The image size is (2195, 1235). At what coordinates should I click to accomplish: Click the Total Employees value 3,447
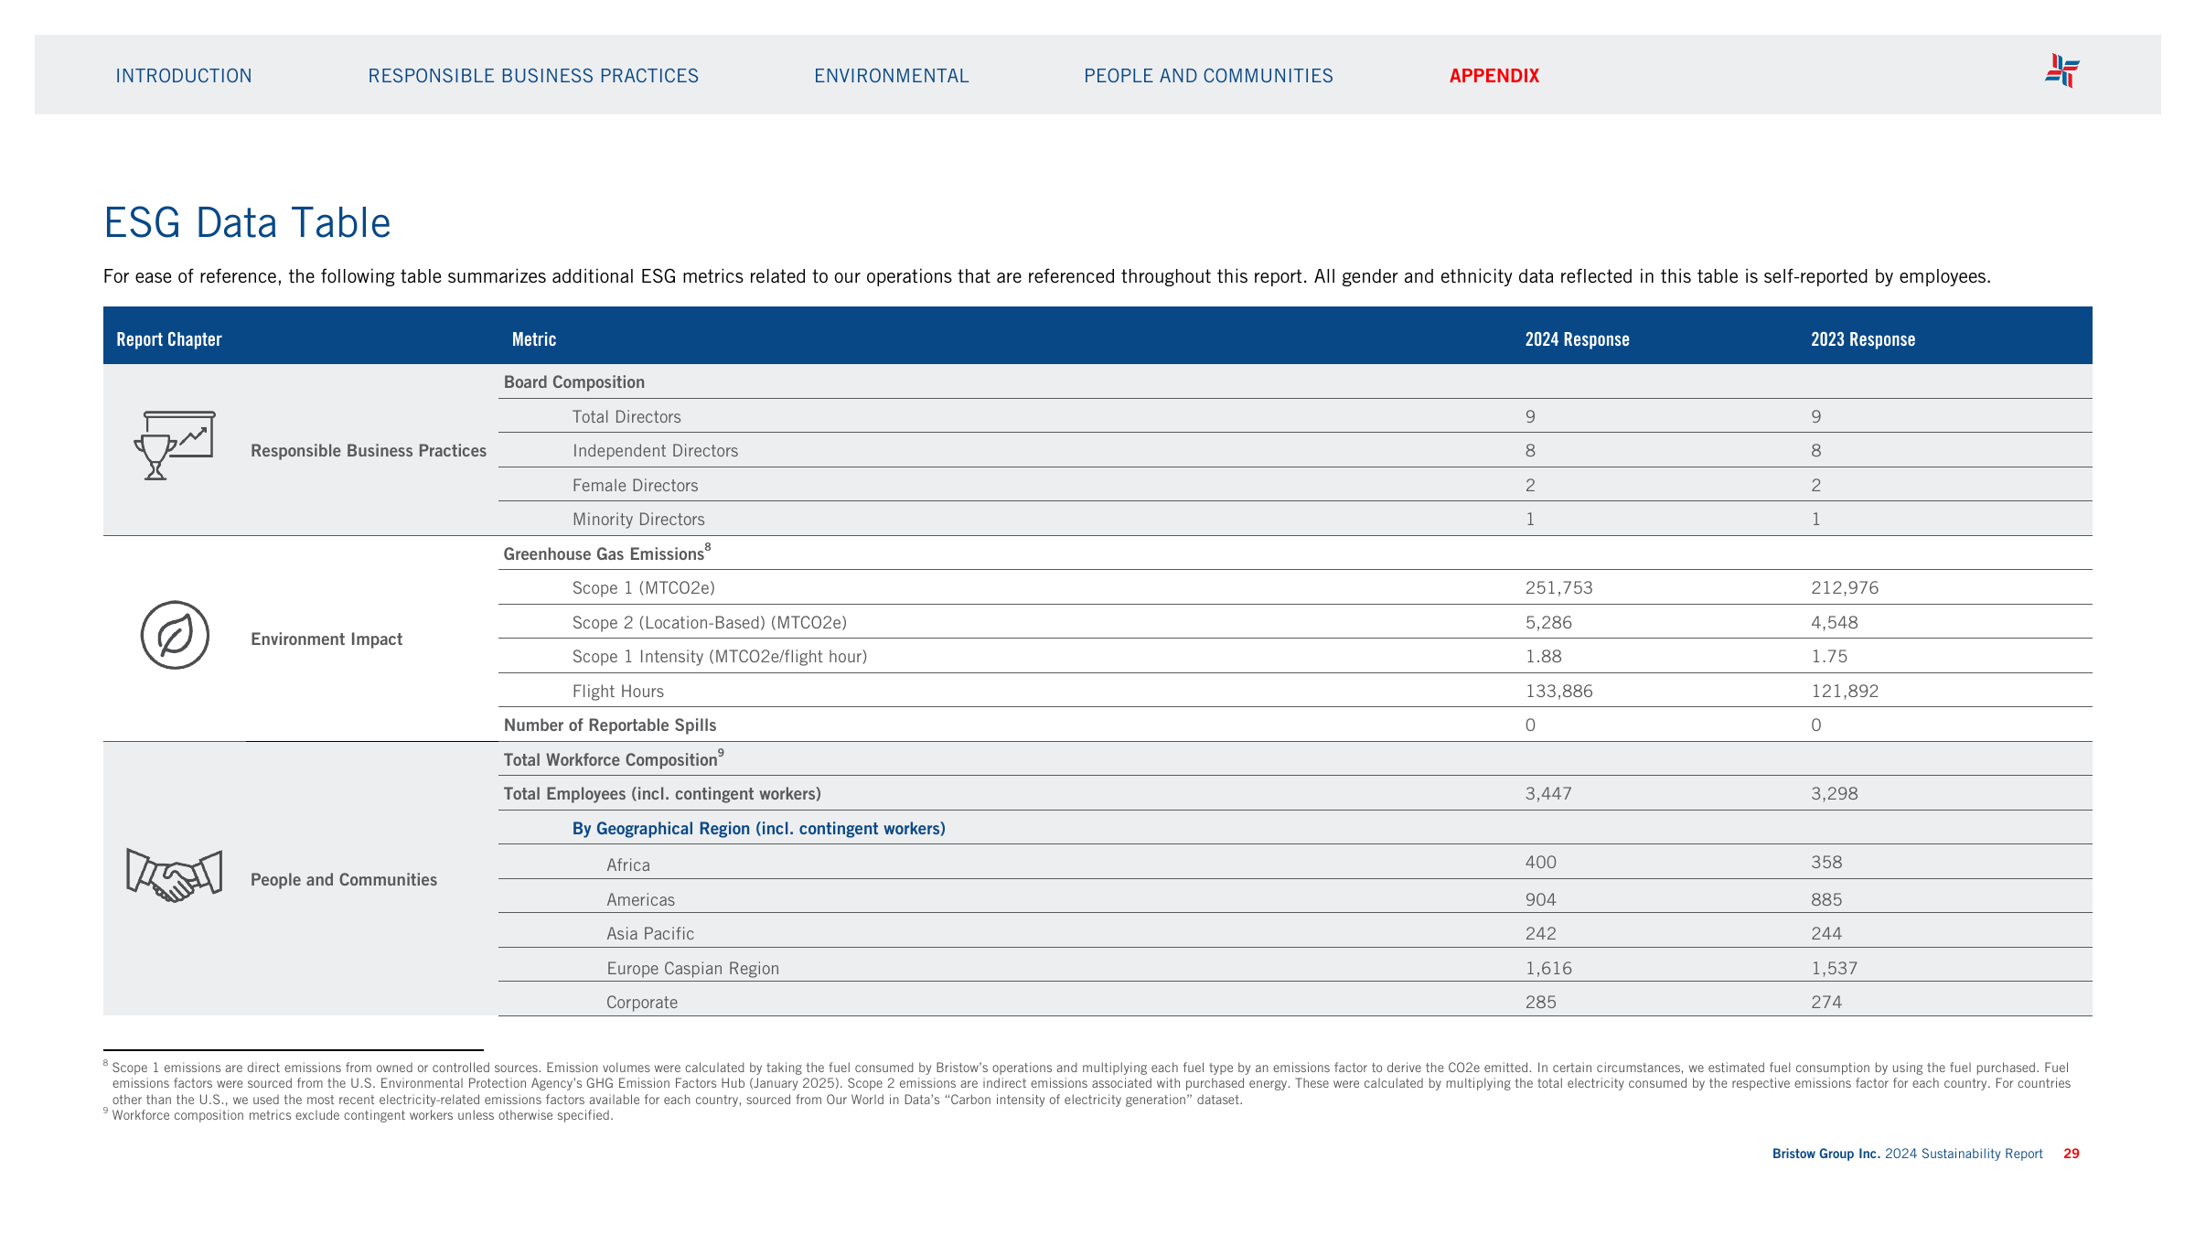pos(1548,794)
